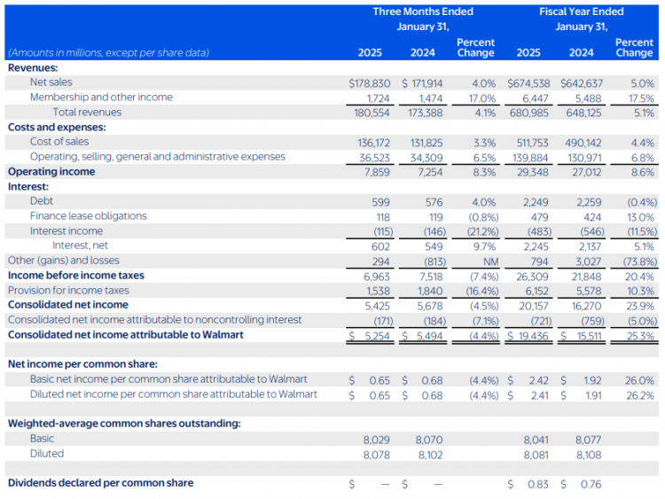
Task: Select the 'Net sales' row label
Action: pyautogui.click(x=51, y=82)
